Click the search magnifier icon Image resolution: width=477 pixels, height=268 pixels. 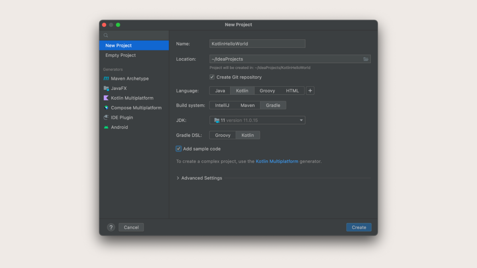(106, 35)
